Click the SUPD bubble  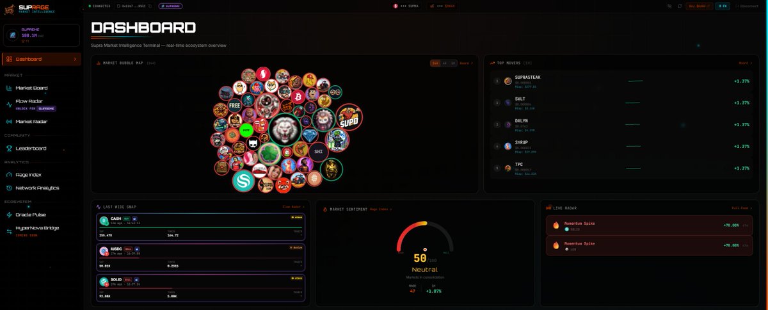(x=349, y=117)
